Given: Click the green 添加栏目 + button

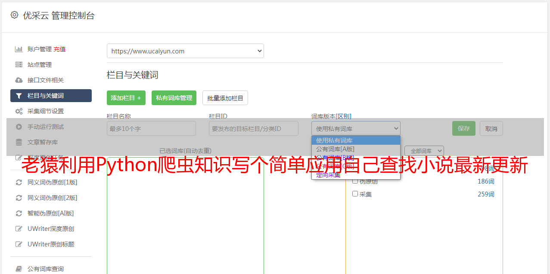Looking at the screenshot, I should [x=126, y=98].
